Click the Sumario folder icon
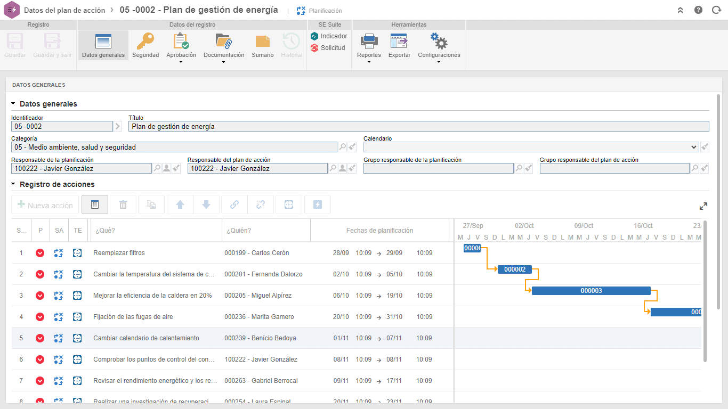 coord(263,42)
